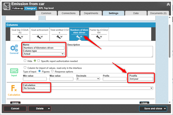Select Response options radio button
The image size is (173, 115).
52,71
